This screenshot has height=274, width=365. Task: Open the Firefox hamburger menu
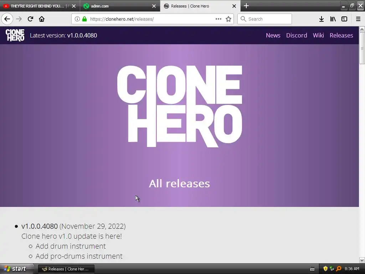coord(358,19)
